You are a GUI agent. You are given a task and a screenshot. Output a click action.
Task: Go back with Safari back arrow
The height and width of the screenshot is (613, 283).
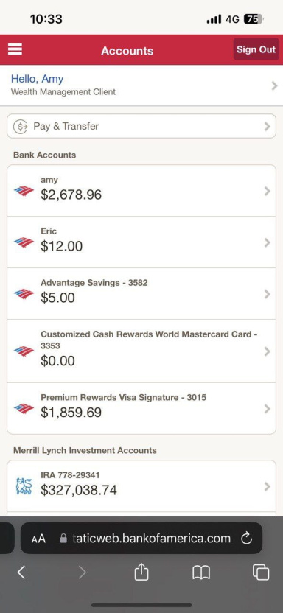(21, 572)
